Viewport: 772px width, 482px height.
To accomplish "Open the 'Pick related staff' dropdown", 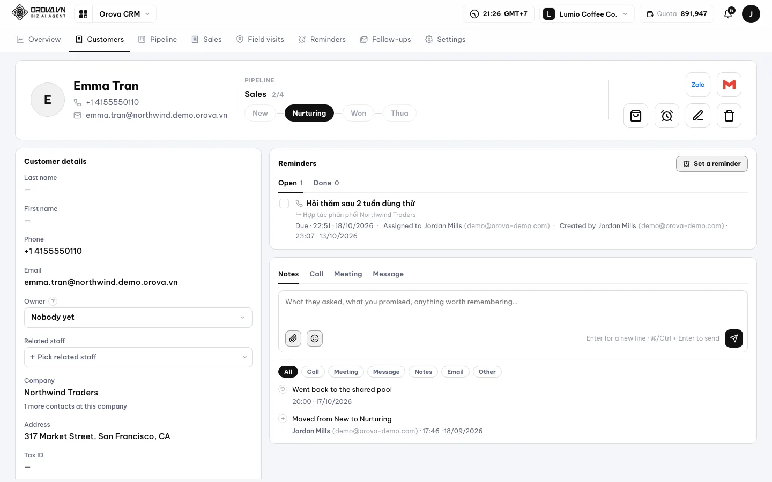I will (138, 357).
